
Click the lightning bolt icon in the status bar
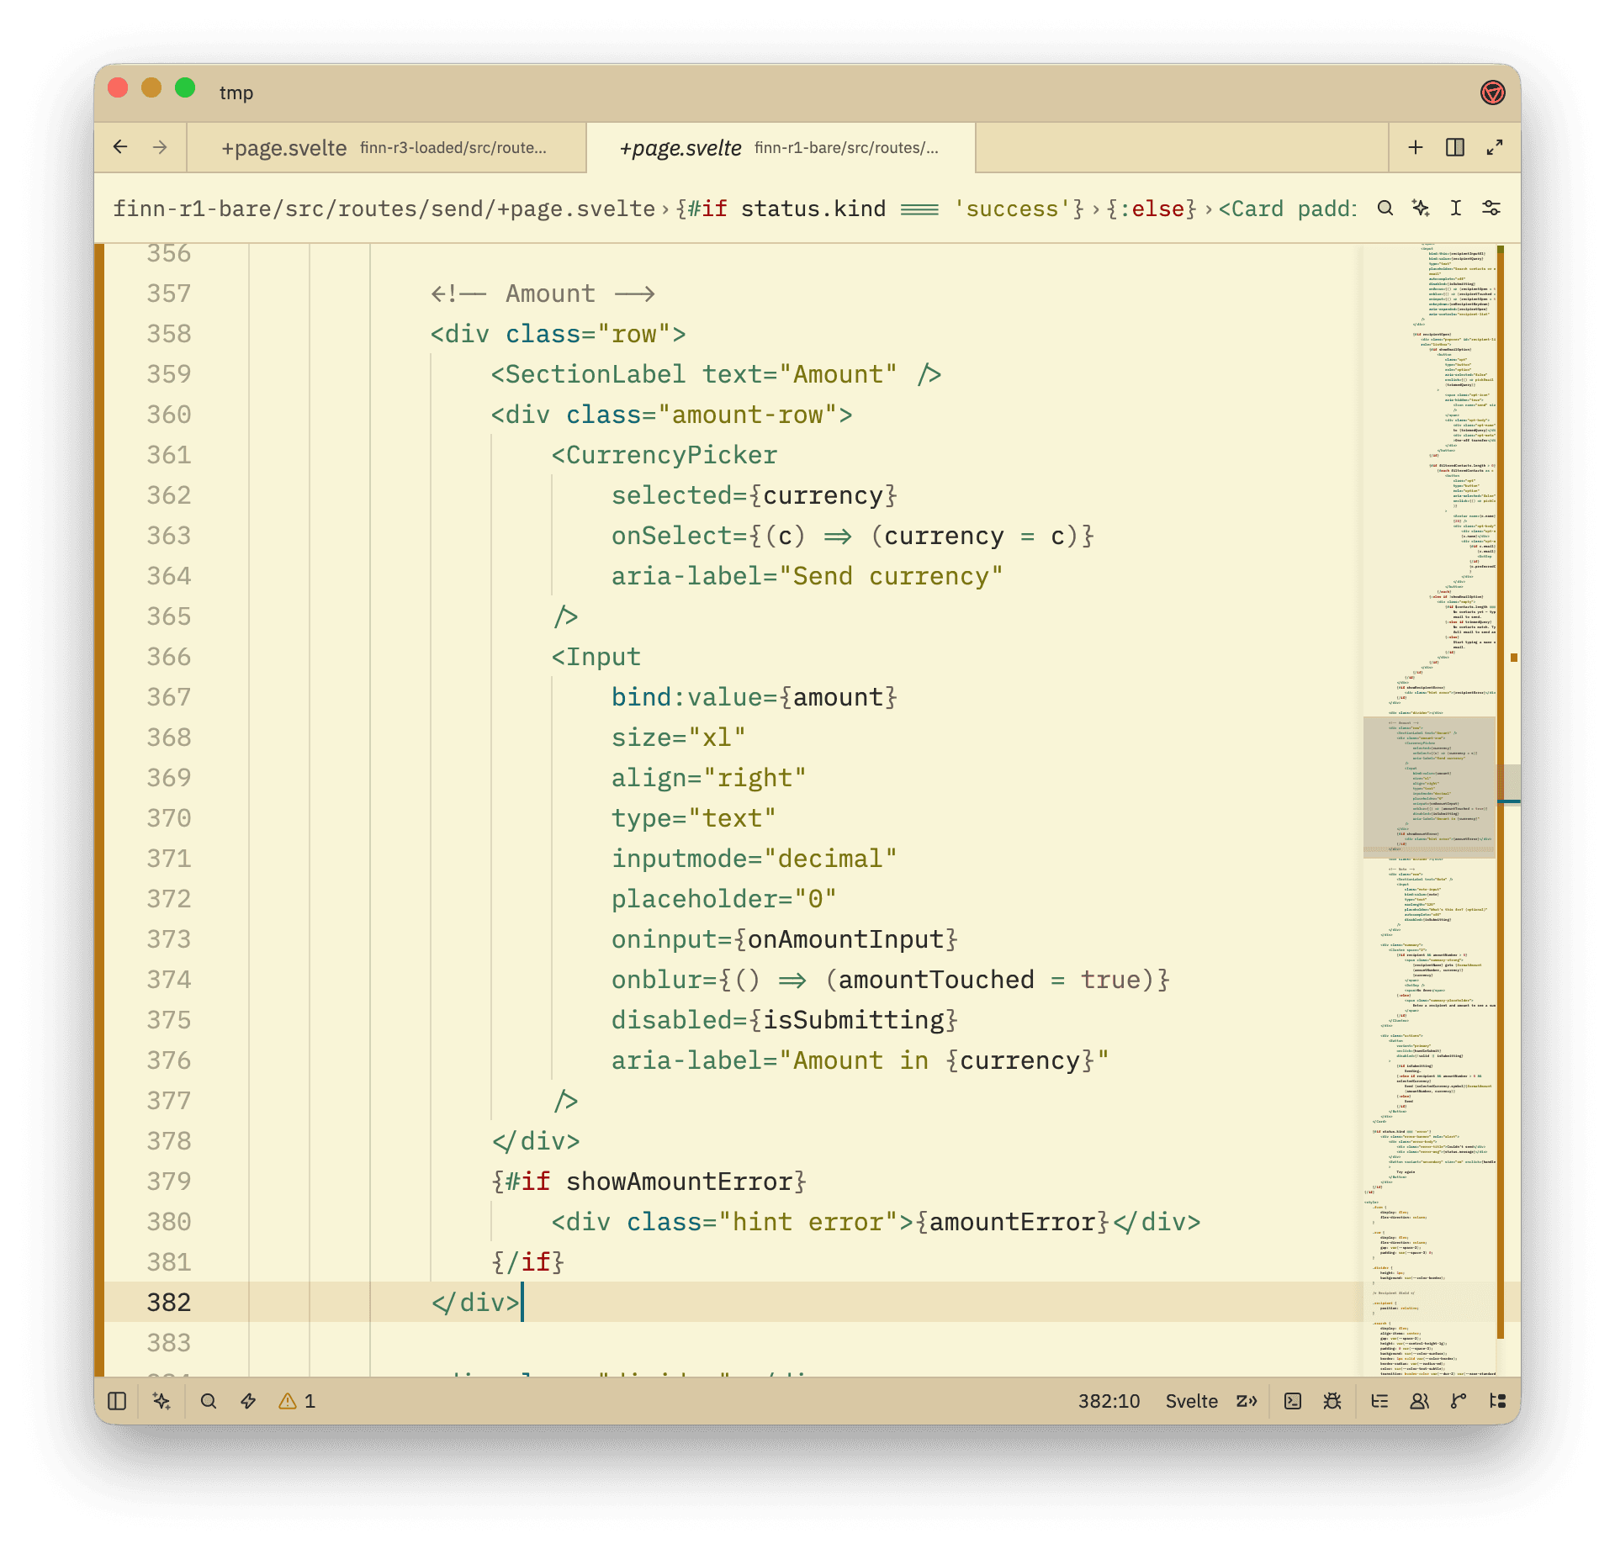[248, 1401]
